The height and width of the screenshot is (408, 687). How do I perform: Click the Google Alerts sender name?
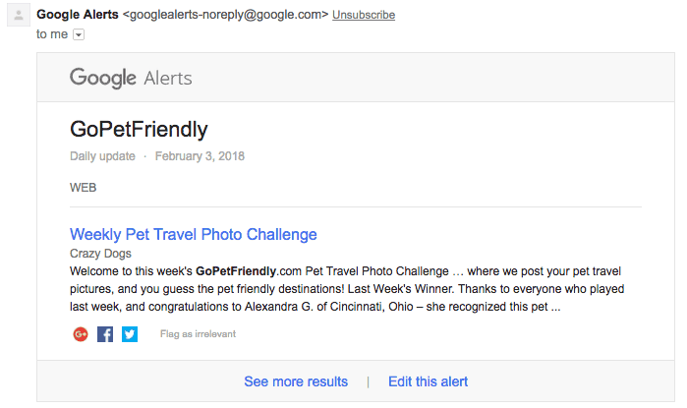[78, 15]
